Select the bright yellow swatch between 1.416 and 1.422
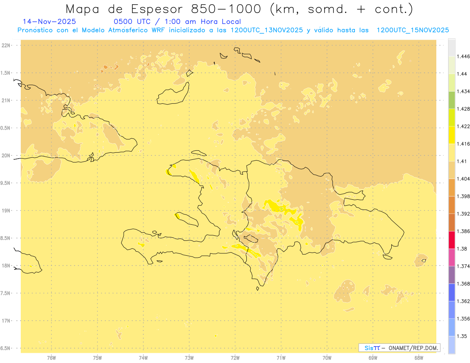 coord(452,135)
